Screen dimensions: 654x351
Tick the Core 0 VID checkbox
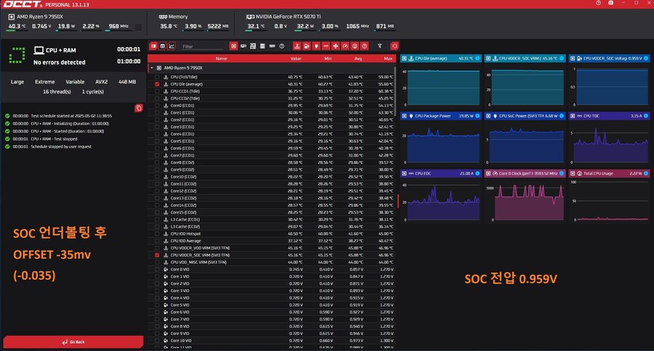157,269
